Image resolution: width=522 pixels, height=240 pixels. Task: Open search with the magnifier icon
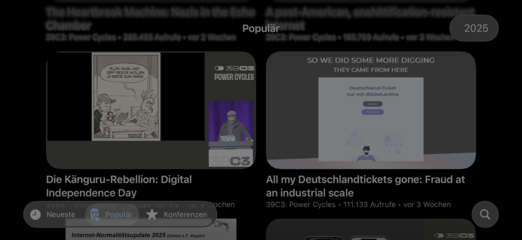485,215
